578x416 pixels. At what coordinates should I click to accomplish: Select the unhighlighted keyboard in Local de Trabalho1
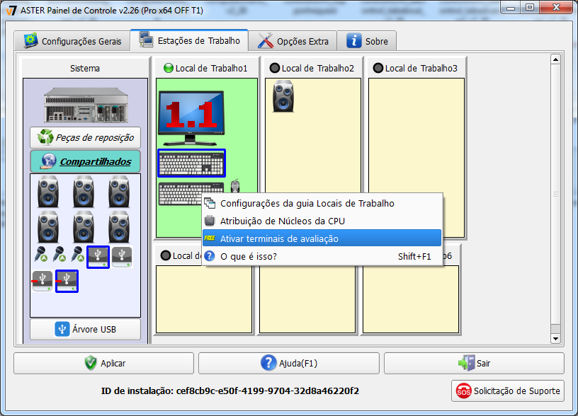click(181, 193)
